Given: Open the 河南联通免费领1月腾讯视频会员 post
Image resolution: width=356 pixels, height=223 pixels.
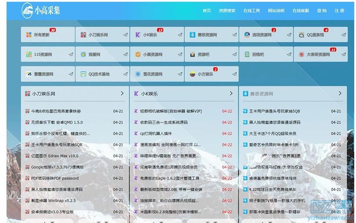Looking at the screenshot, I should coord(169,167).
